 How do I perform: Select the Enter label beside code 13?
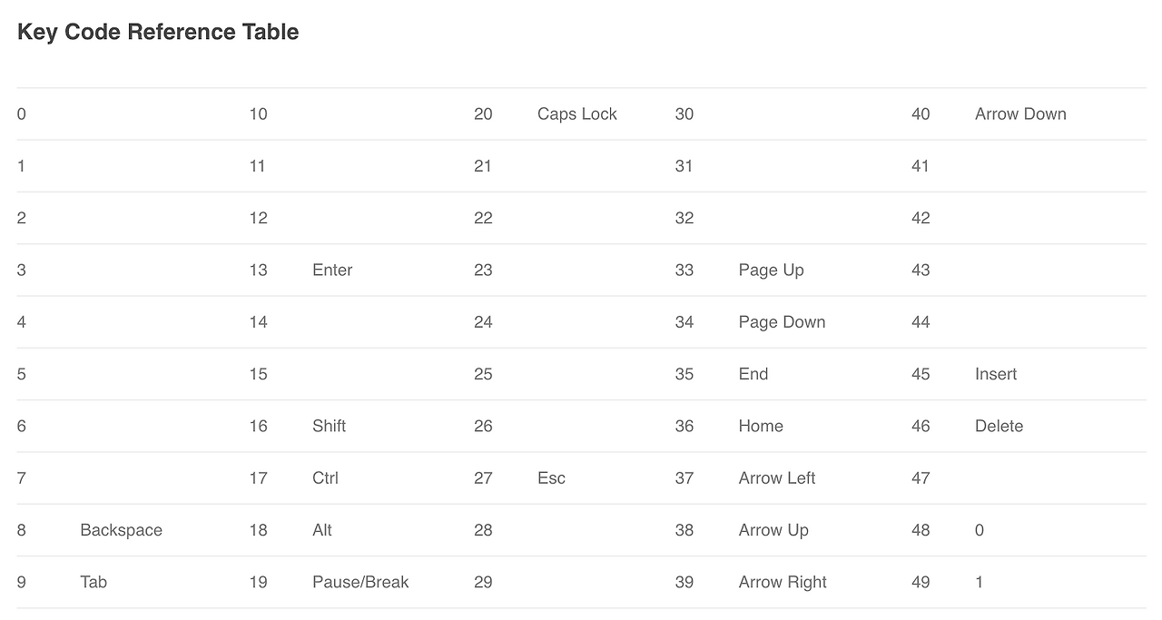click(x=332, y=270)
